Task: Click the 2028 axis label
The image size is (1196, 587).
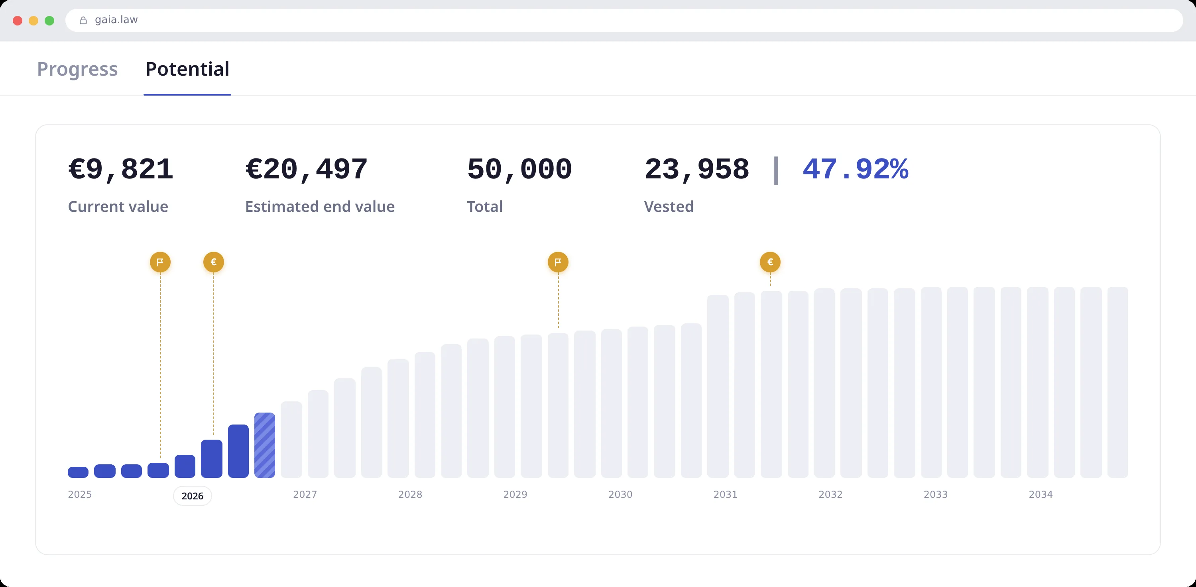Action: (411, 494)
